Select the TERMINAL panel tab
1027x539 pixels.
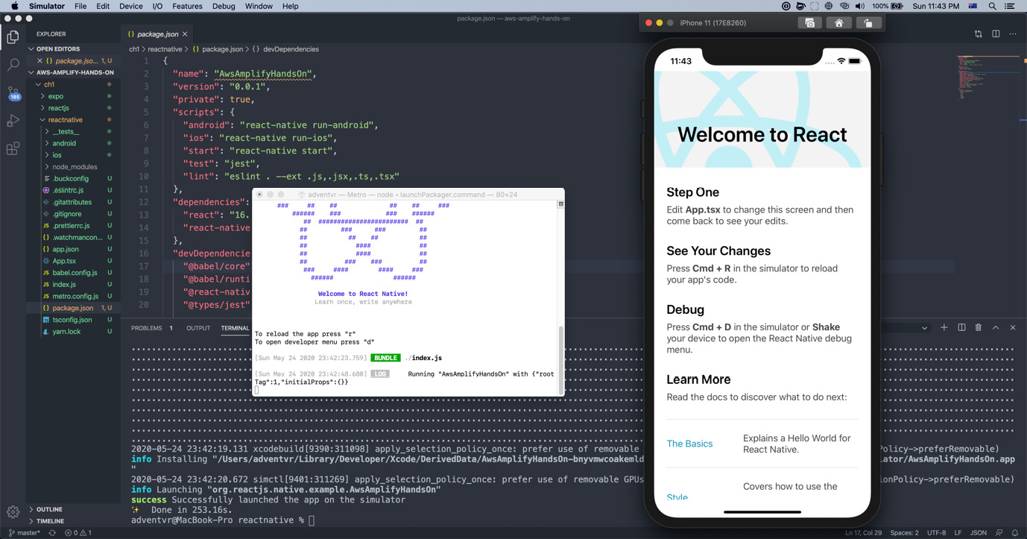pos(235,328)
